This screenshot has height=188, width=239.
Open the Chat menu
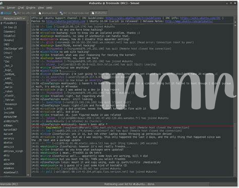point(21,8)
